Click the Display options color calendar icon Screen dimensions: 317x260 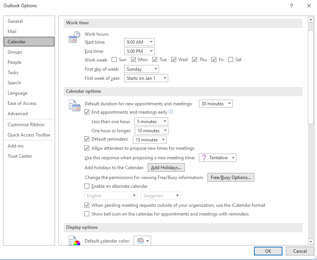[x=74, y=241]
